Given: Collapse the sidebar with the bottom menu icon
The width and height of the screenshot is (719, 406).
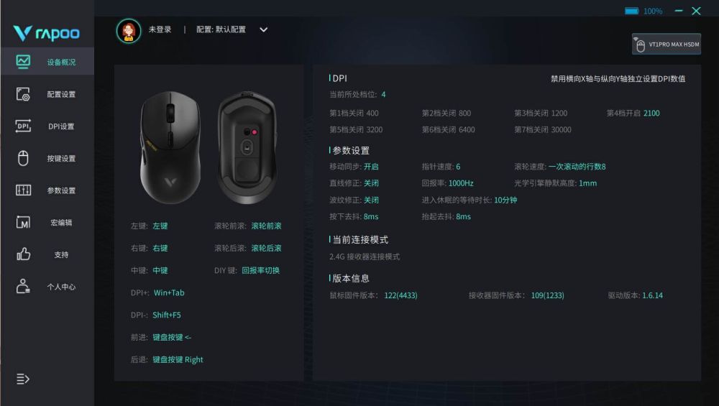Looking at the screenshot, I should [x=23, y=379].
